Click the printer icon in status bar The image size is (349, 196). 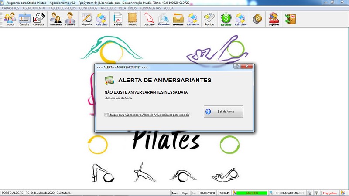(x=310, y=193)
